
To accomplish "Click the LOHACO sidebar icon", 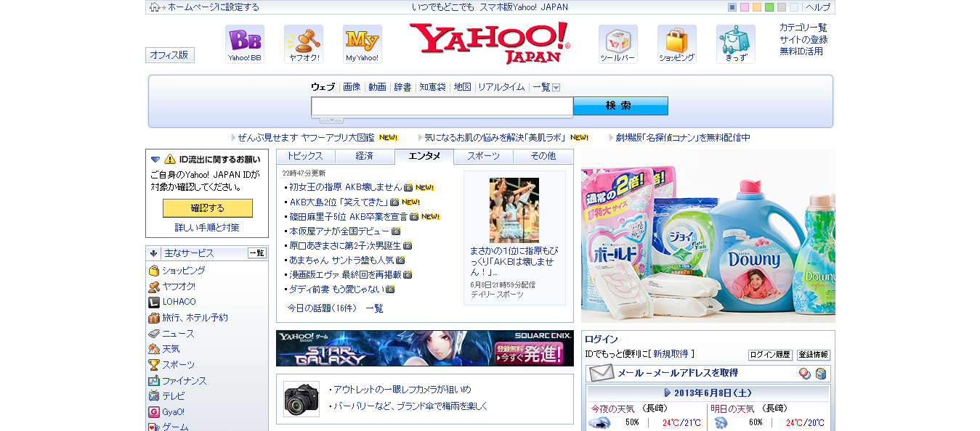I will [x=154, y=302].
